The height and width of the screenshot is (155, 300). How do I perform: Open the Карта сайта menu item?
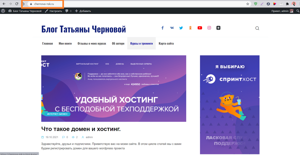(166, 44)
